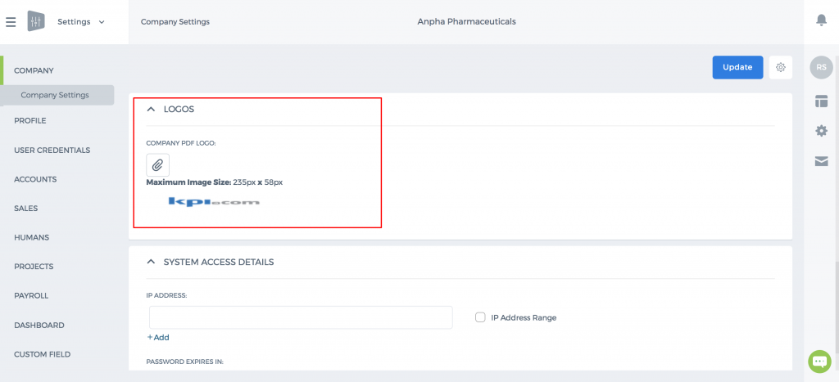Open the hamburger navigation menu

[11, 22]
